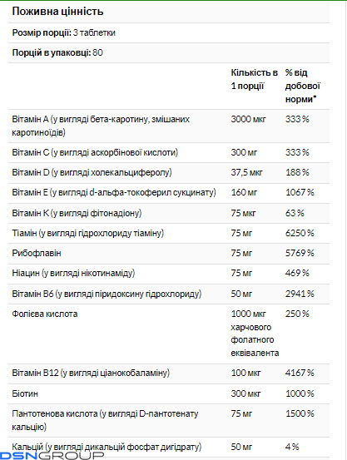Select the Рибофлавін row
Screen dimensions: 347x460
pyautogui.click(x=169, y=253)
